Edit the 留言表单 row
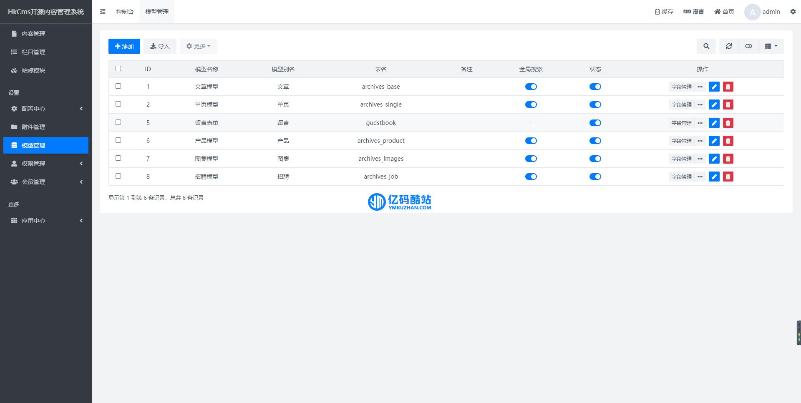801x403 pixels. pos(714,123)
